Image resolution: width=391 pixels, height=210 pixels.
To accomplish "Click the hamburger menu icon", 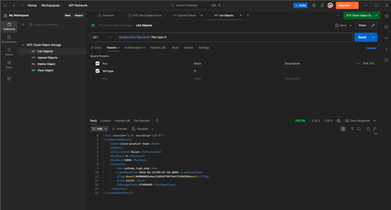I will (x=5, y=5).
